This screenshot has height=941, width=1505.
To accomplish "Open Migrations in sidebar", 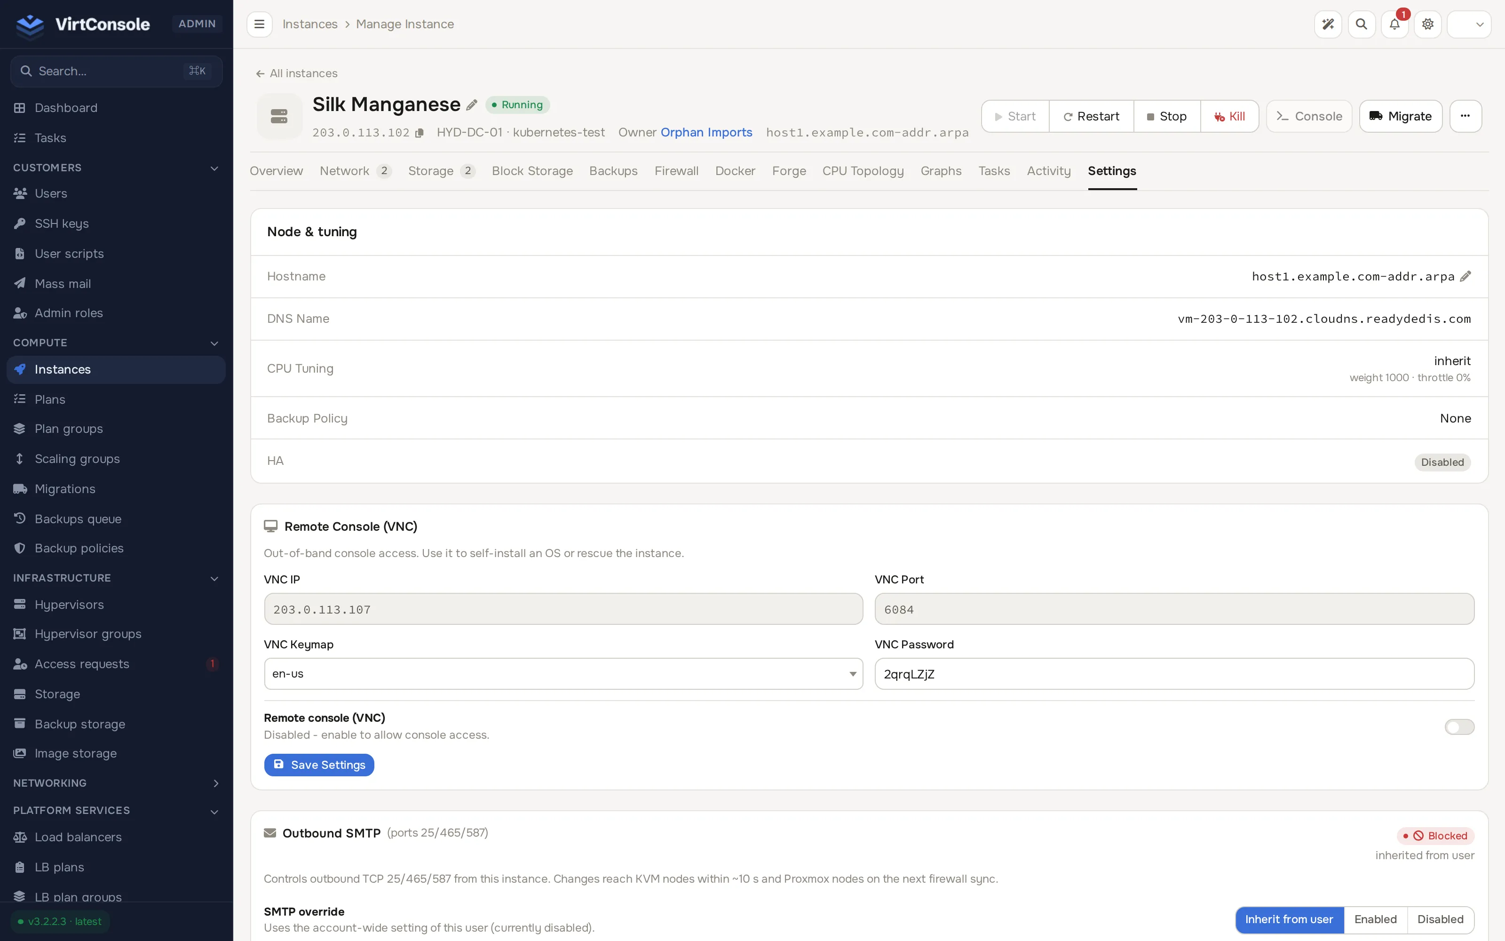I will (x=116, y=488).
